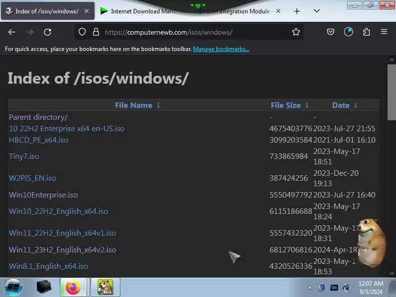The width and height of the screenshot is (396, 297).
Task: Sort listing by Date
Action: (x=341, y=105)
